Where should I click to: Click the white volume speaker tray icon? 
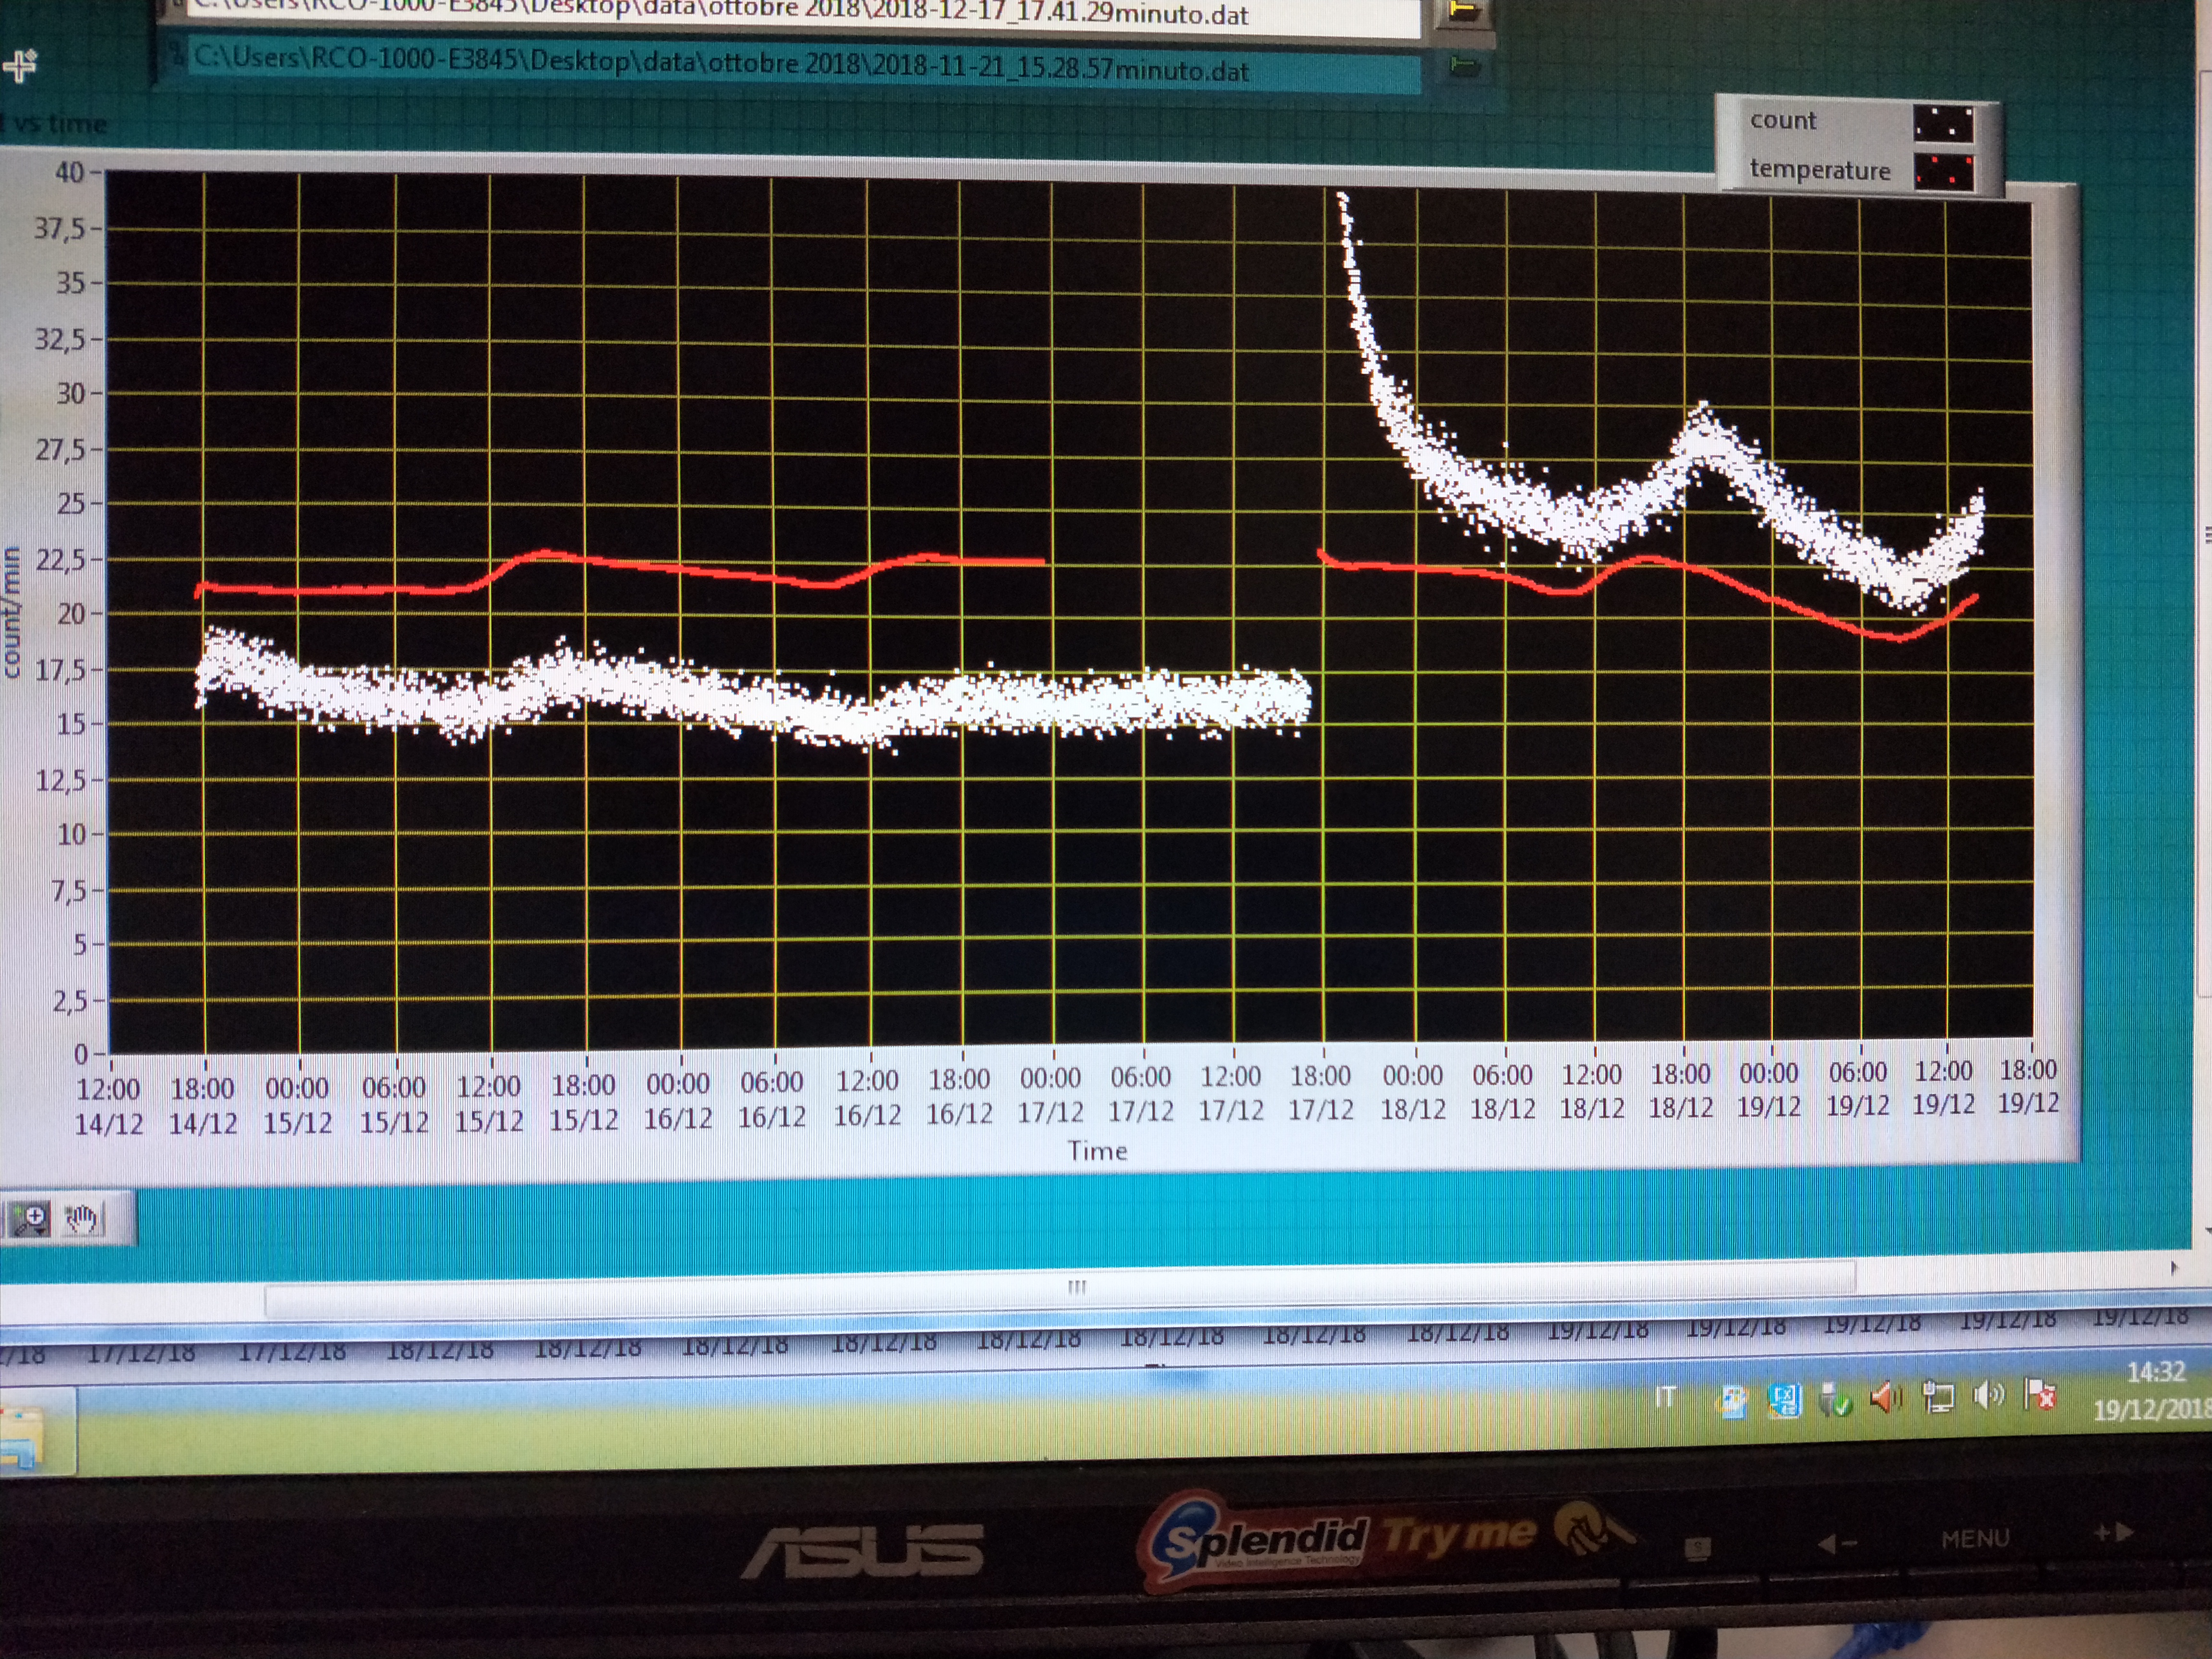point(1988,1395)
